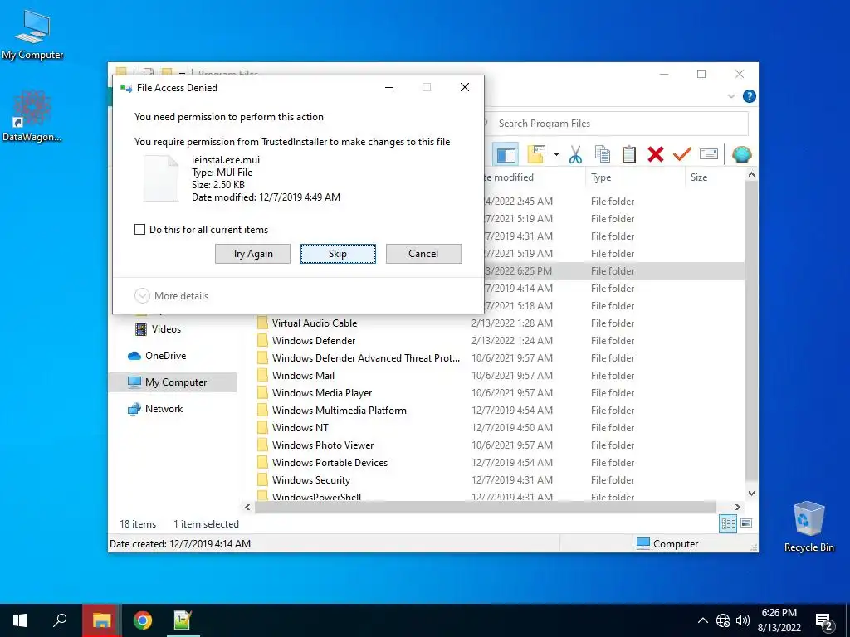Expand the folder options dropdown arrow
Screen dimensions: 850x637
(556, 154)
